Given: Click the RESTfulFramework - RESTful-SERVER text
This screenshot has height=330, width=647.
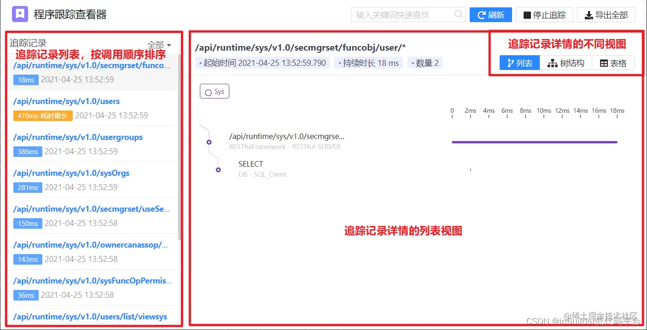Looking at the screenshot, I should pyautogui.click(x=285, y=147).
